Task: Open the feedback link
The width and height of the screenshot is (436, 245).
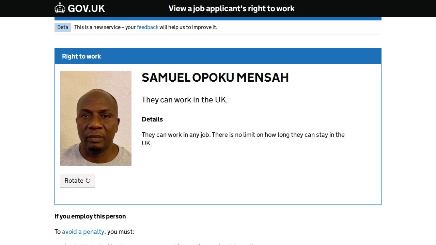Action: point(147,27)
